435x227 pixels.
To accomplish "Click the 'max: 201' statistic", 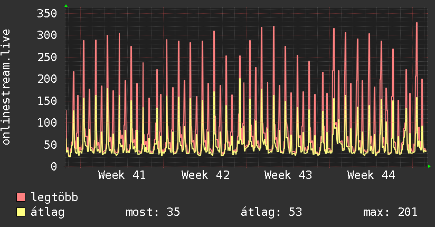I will tap(390, 212).
